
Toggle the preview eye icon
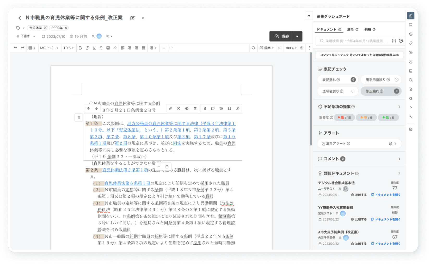pos(280,48)
